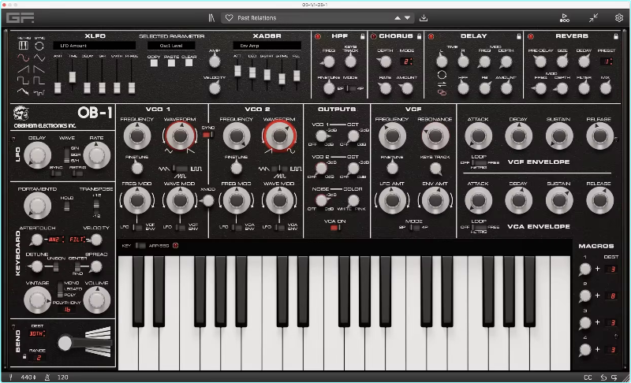Open the Velocity destination display showing FILT
Viewport: 631px width, 383px height.
pyautogui.click(x=77, y=240)
